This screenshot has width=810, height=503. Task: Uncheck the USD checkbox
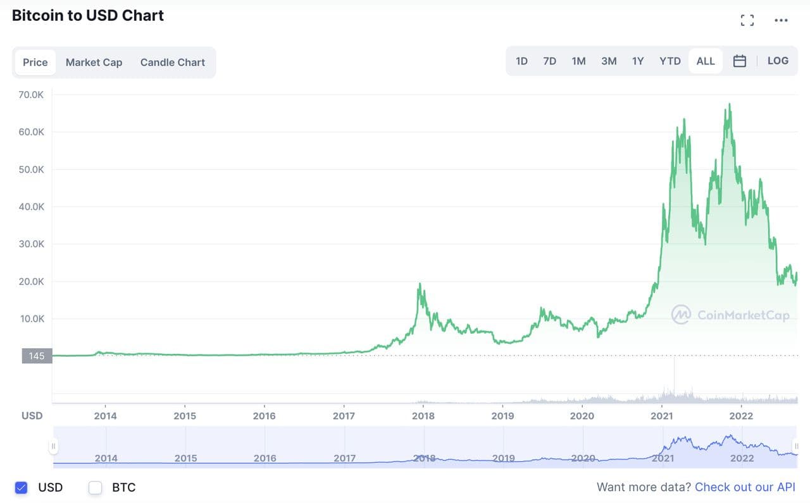22,487
